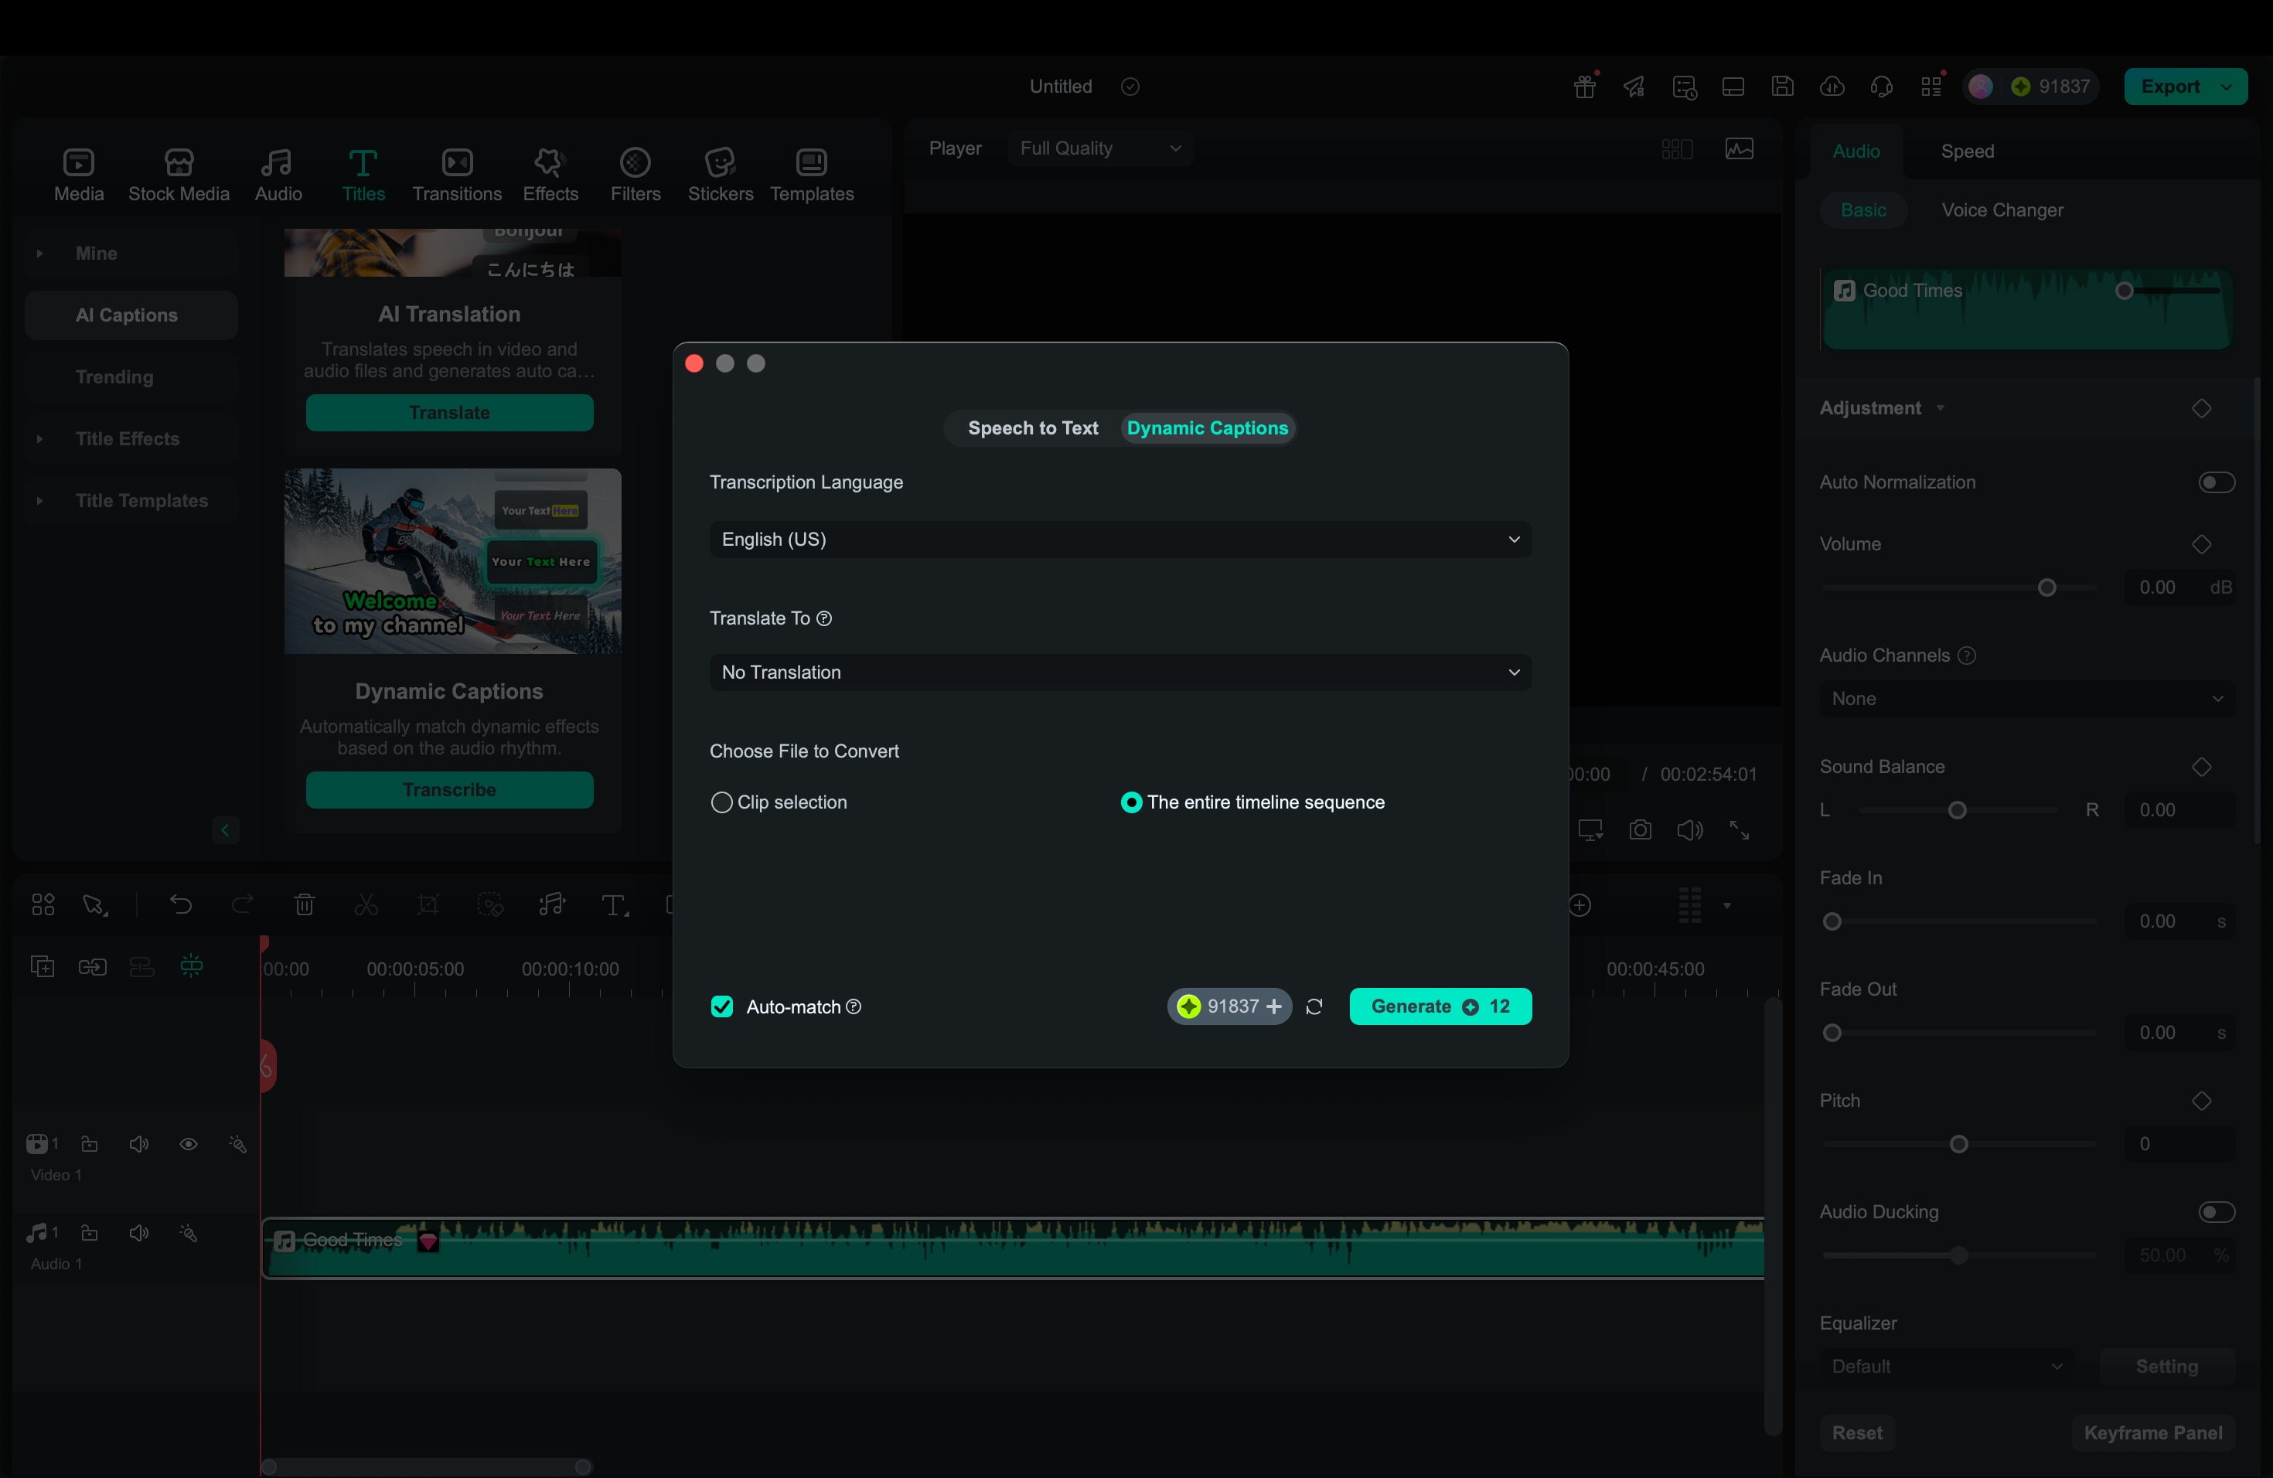2273x1478 pixels.
Task: Click the Generate button
Action: (1440, 1006)
